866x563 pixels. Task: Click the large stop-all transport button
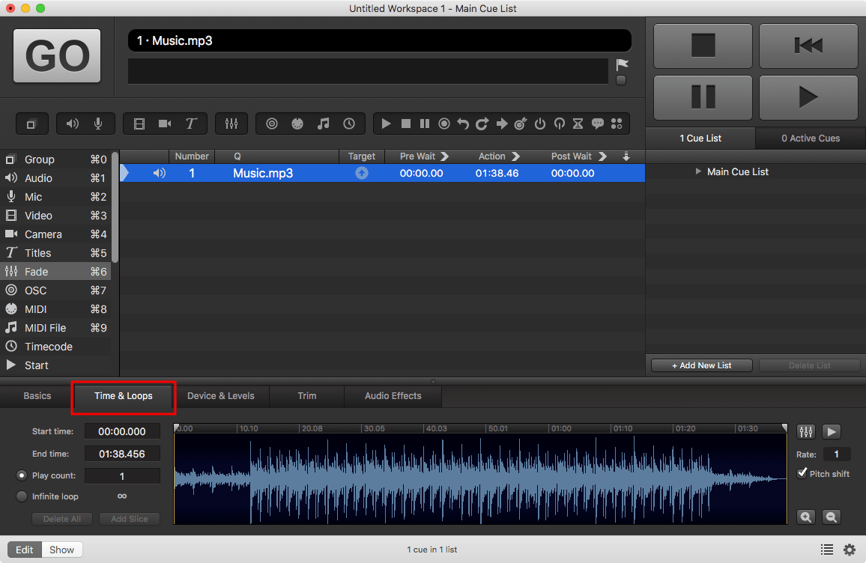click(703, 46)
